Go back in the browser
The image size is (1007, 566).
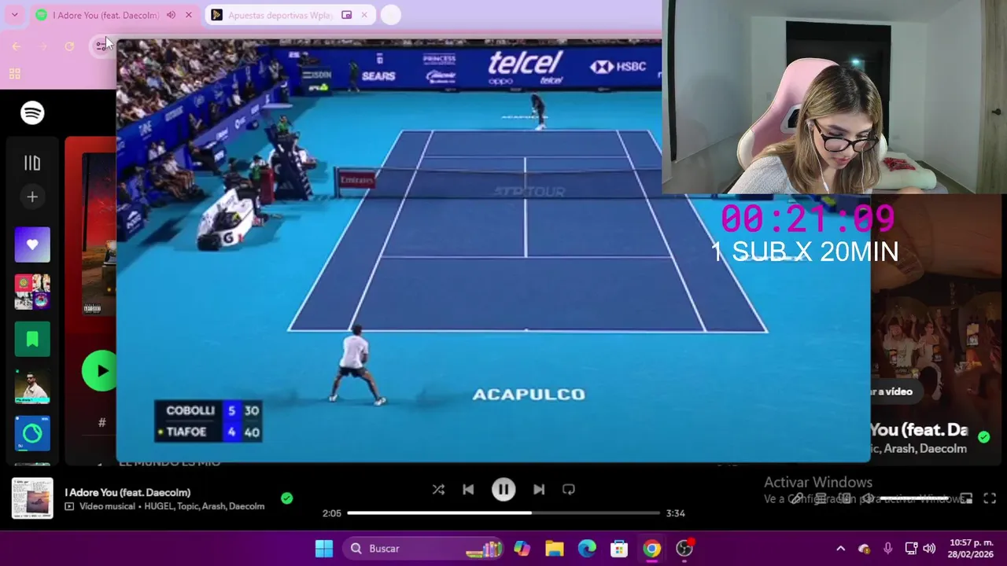(17, 46)
